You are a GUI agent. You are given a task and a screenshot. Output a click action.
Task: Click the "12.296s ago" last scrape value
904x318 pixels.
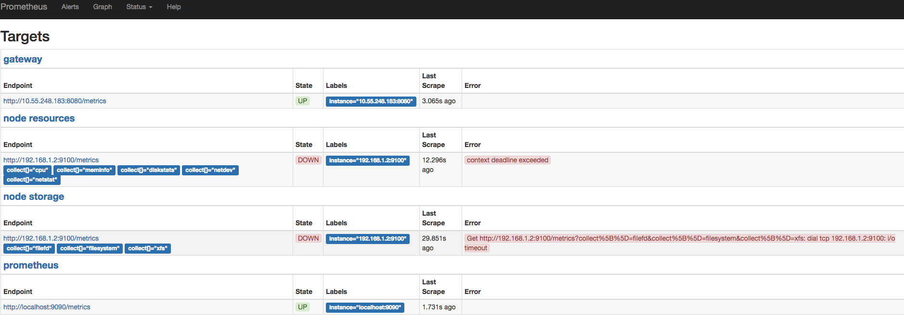point(434,165)
